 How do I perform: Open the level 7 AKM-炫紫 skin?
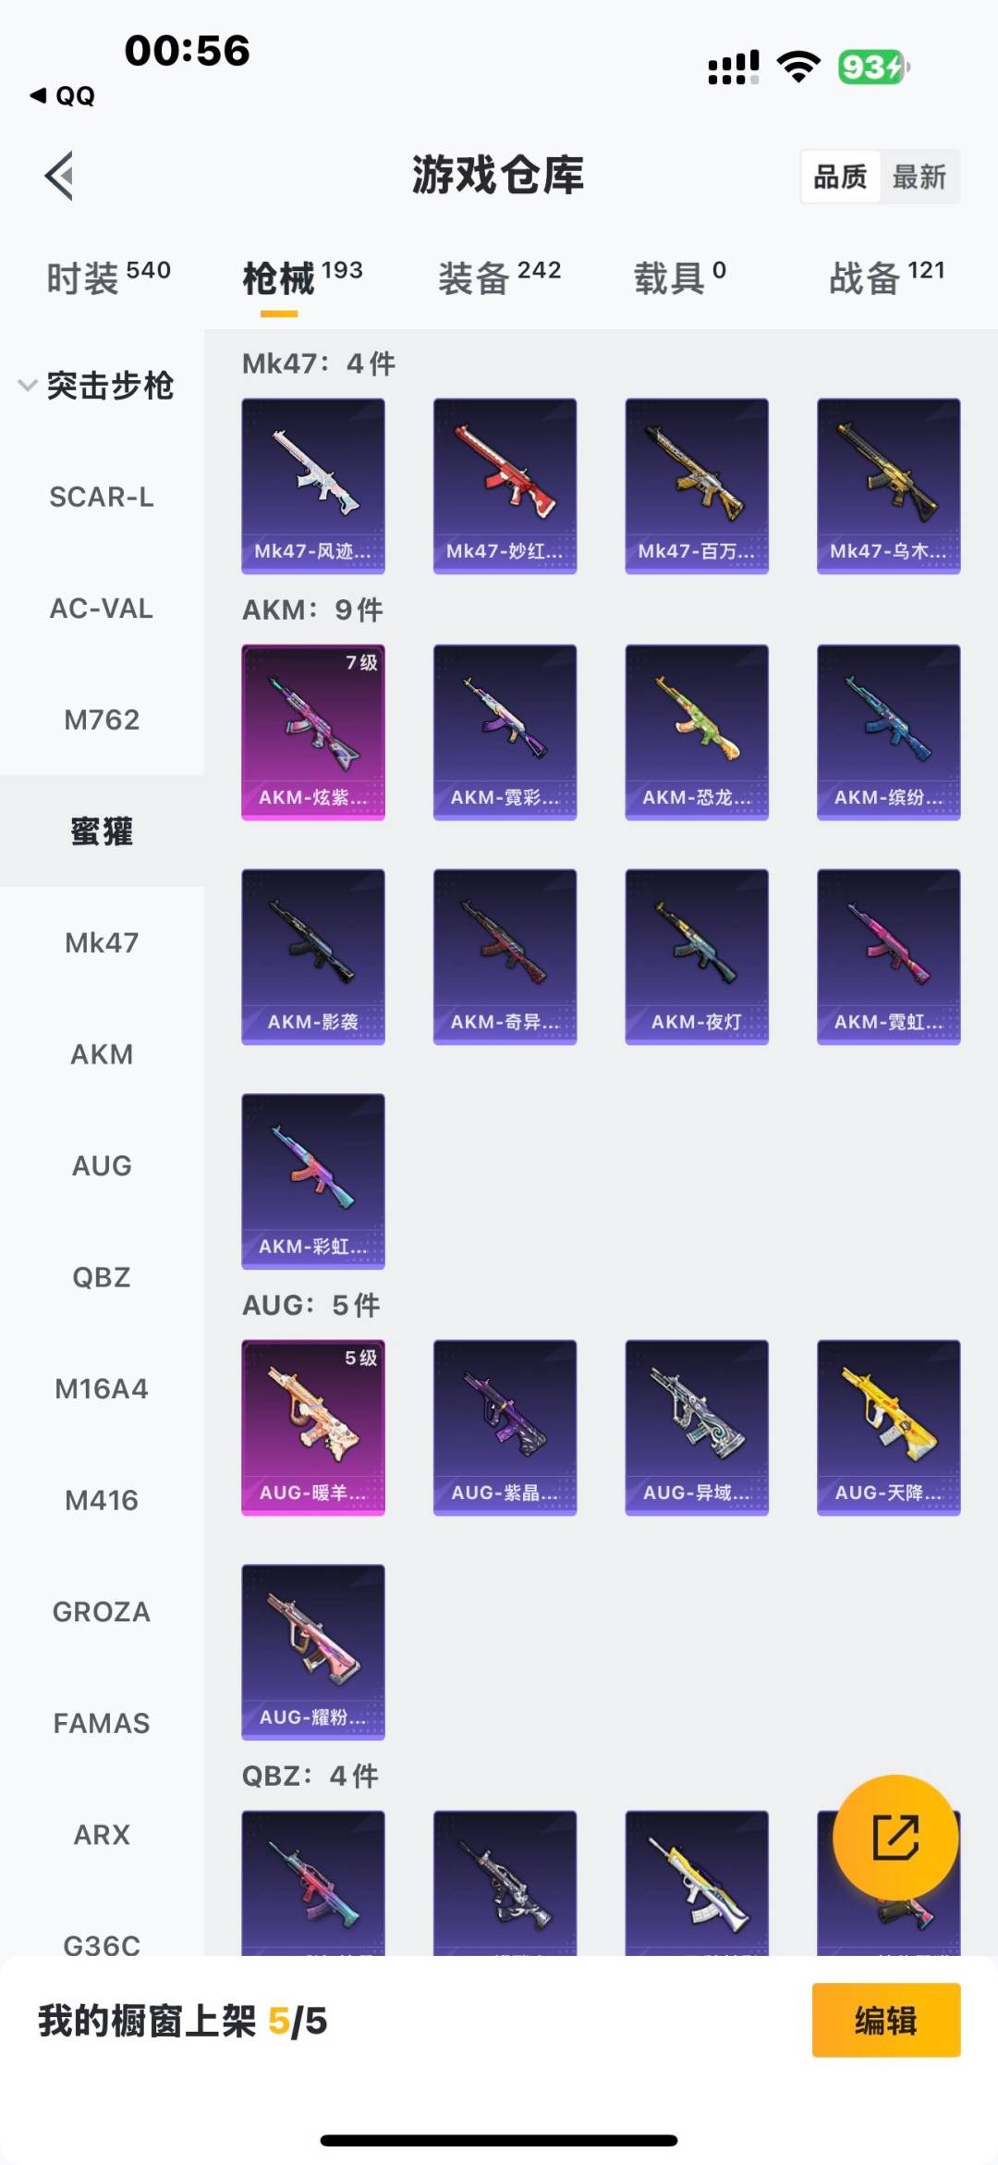[313, 732]
